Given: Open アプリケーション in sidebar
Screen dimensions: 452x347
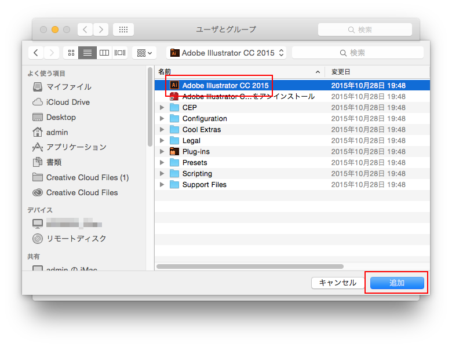Looking at the screenshot, I should point(69,147).
